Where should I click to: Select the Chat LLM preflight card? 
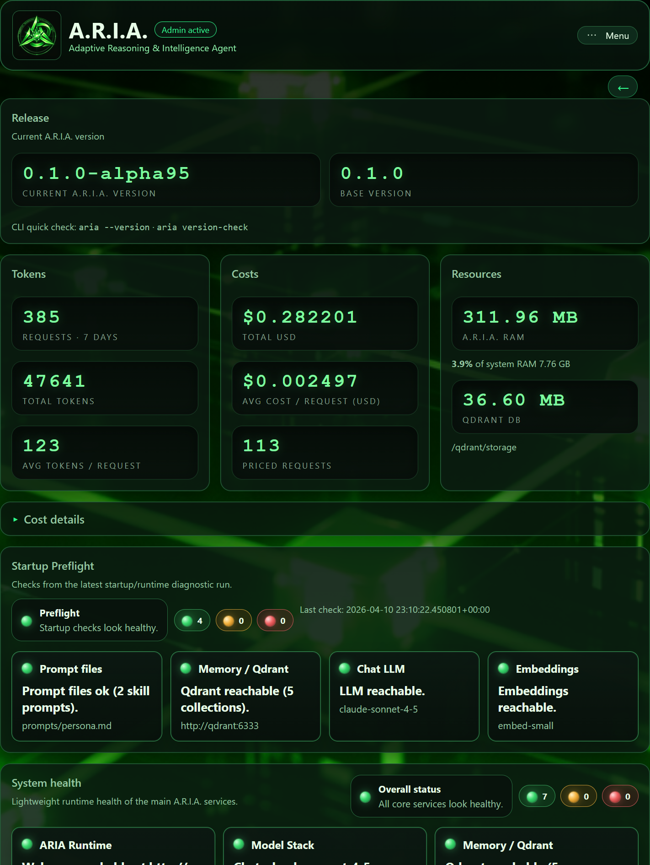404,696
